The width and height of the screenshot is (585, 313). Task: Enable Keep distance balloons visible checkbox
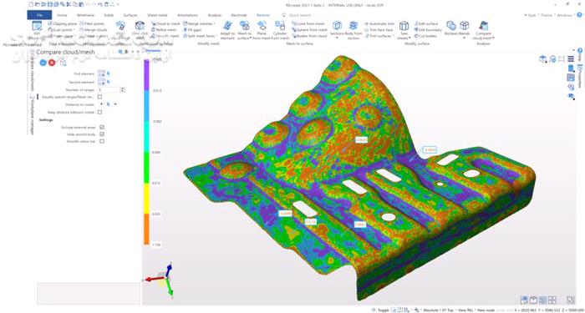99,112
